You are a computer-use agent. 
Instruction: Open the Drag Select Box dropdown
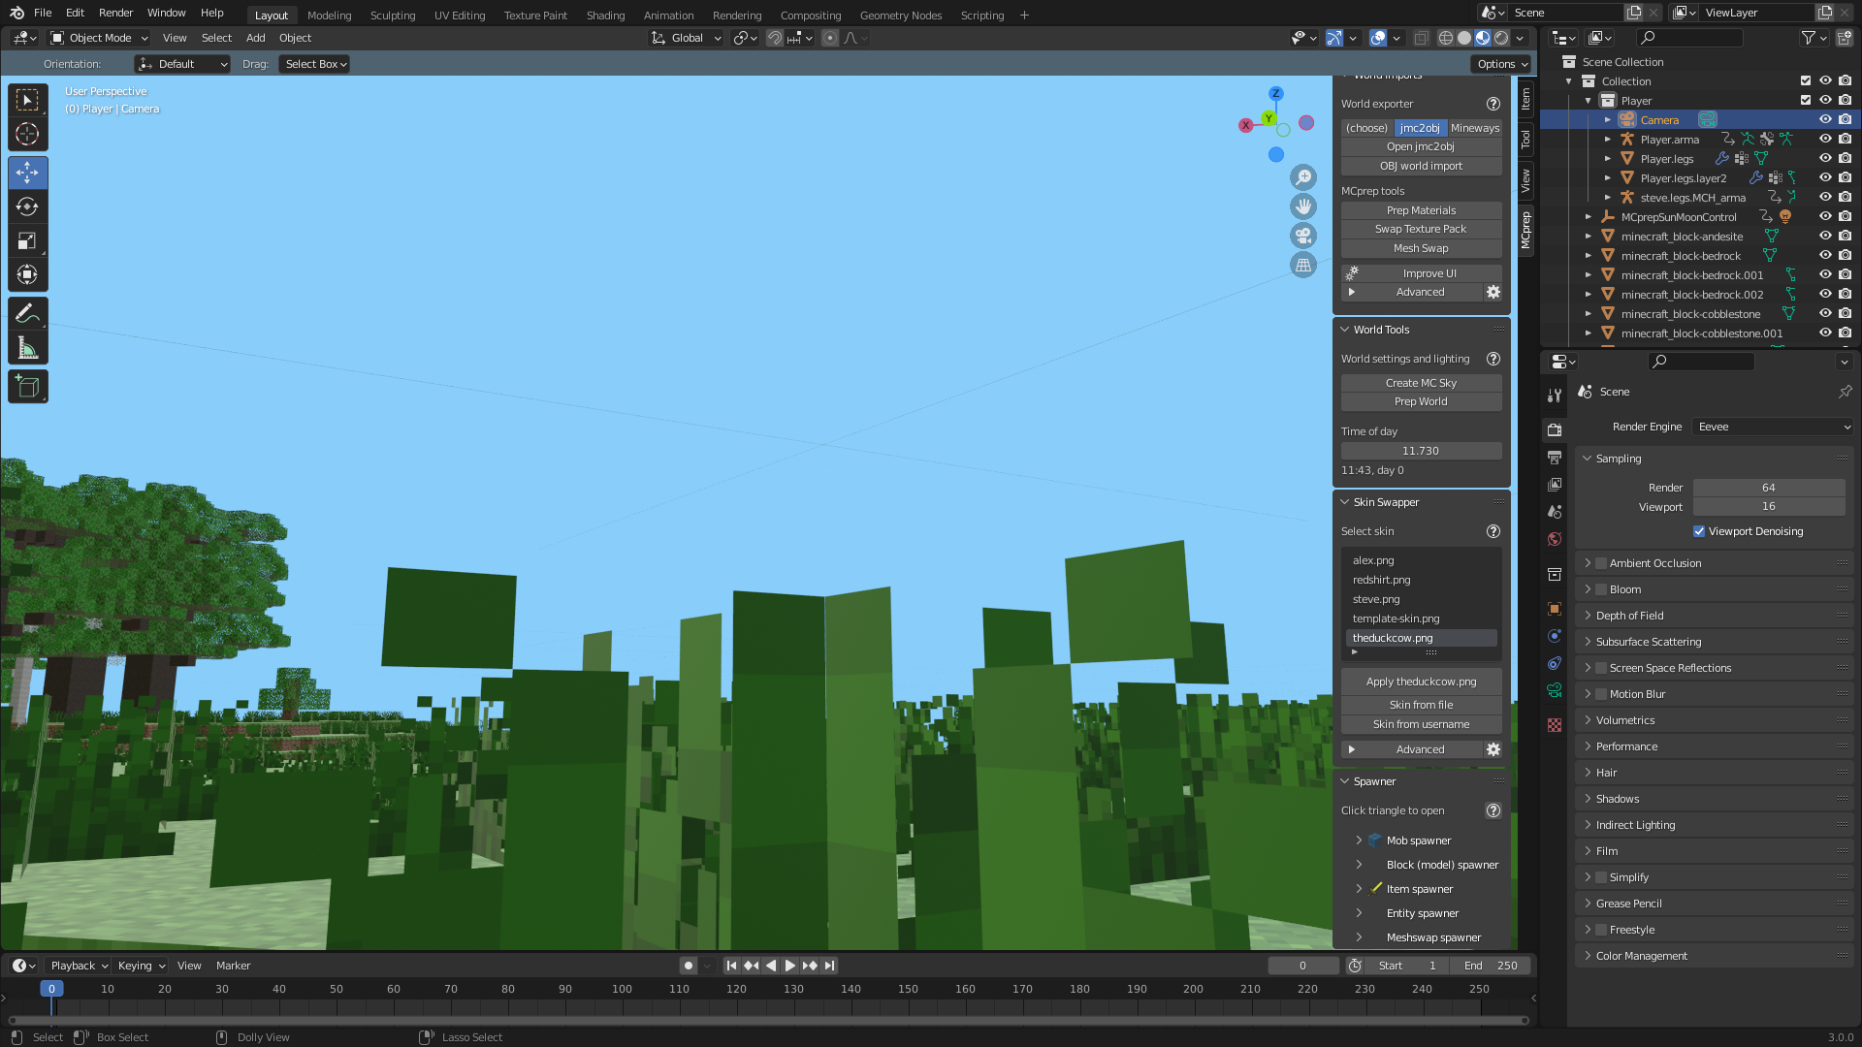314,64
